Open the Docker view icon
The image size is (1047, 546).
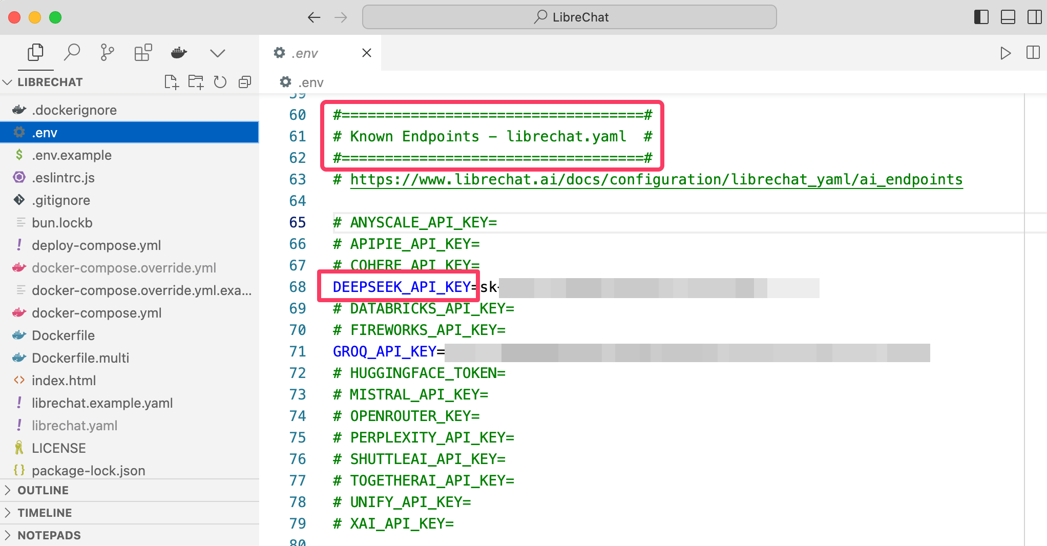pyautogui.click(x=179, y=52)
